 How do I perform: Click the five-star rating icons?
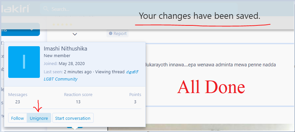click(x=62, y=24)
